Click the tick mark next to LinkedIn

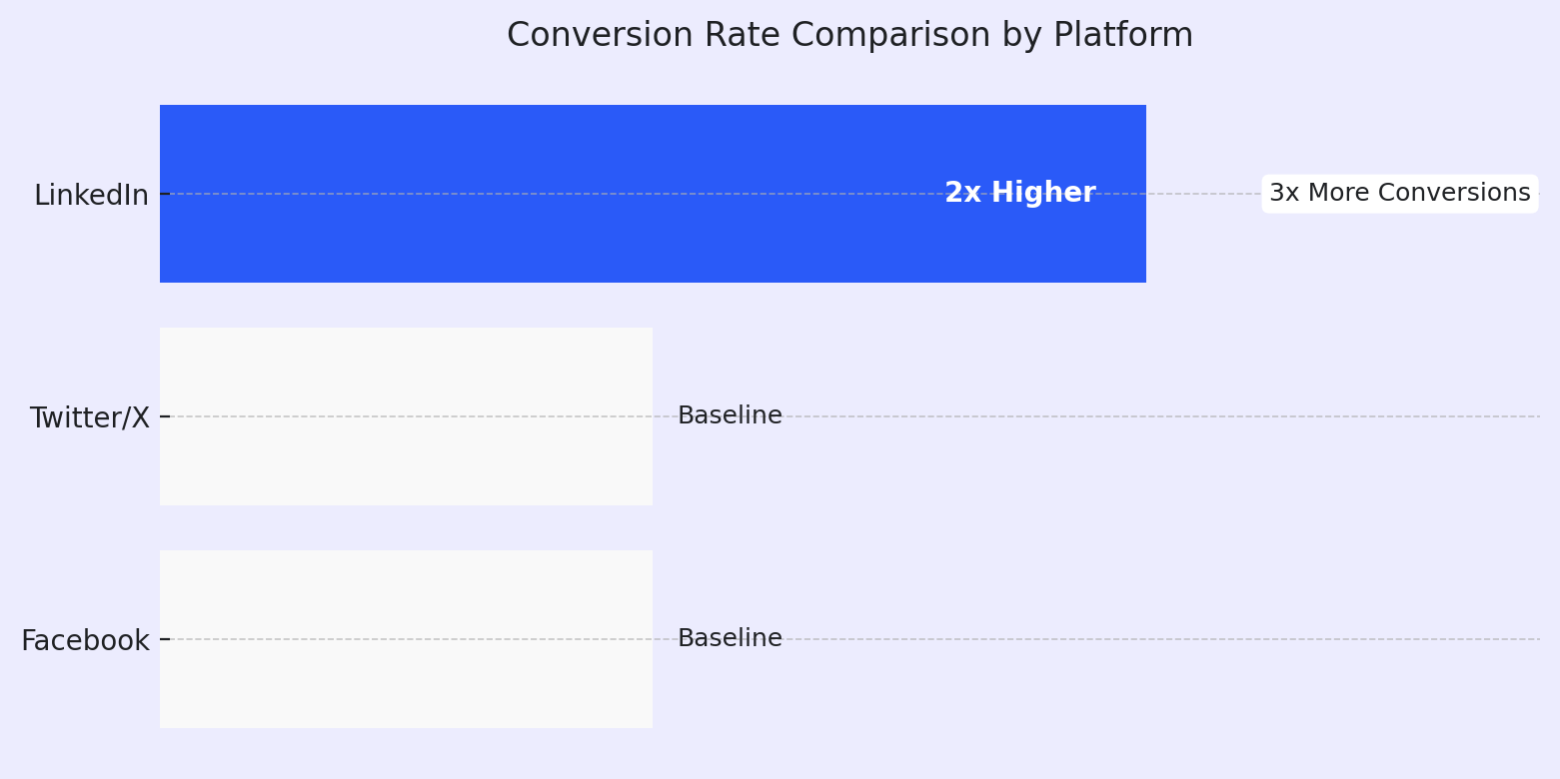(164, 194)
